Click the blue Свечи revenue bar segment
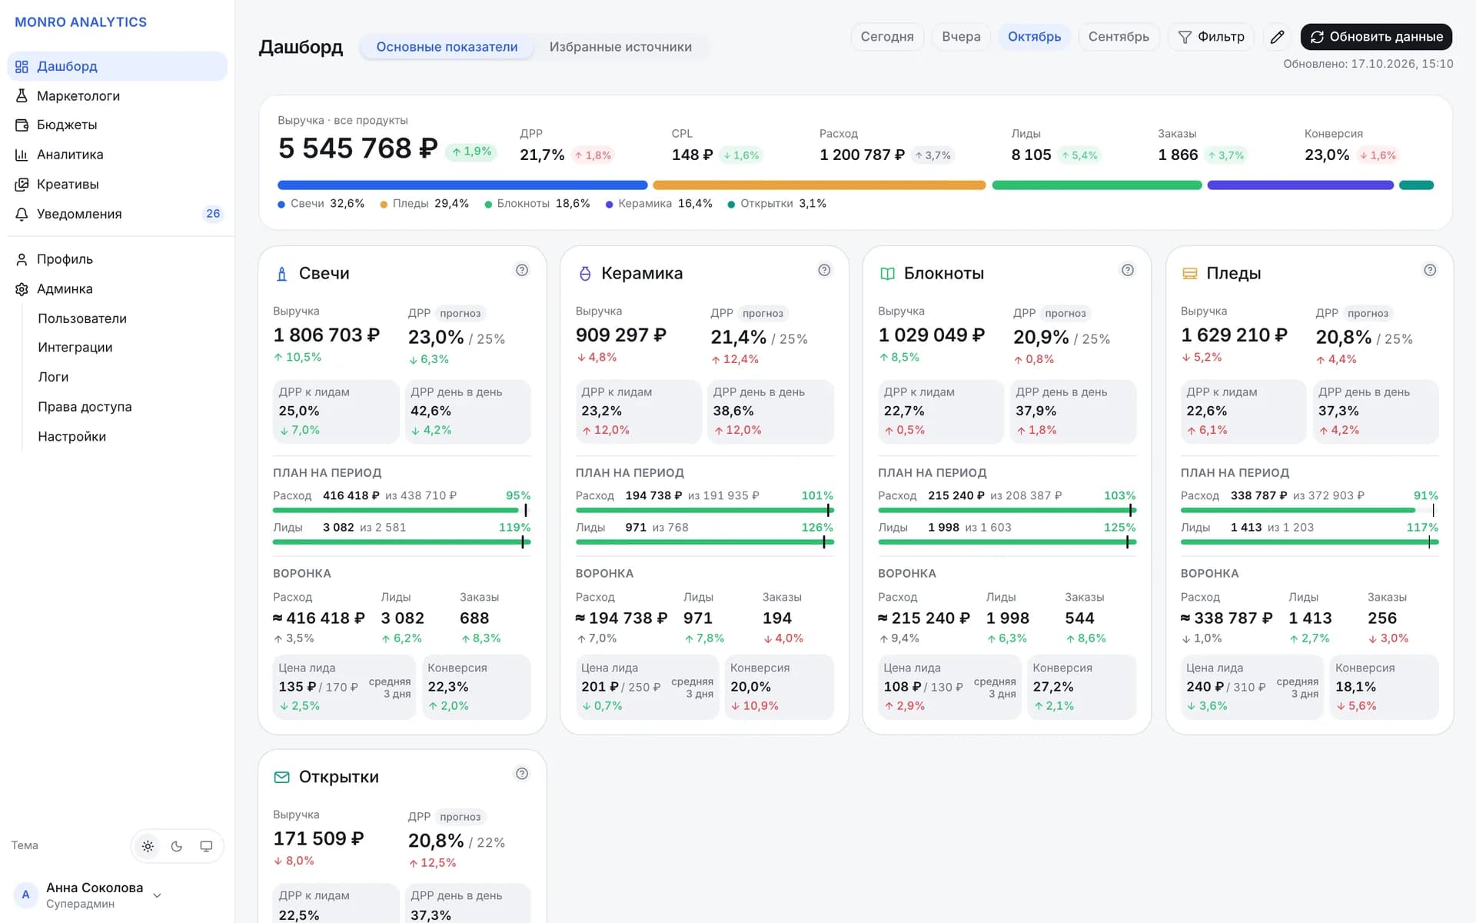 (x=463, y=185)
